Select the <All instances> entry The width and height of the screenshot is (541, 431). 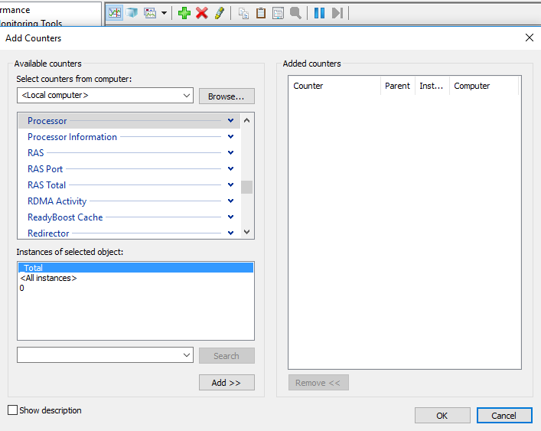pyautogui.click(x=135, y=278)
